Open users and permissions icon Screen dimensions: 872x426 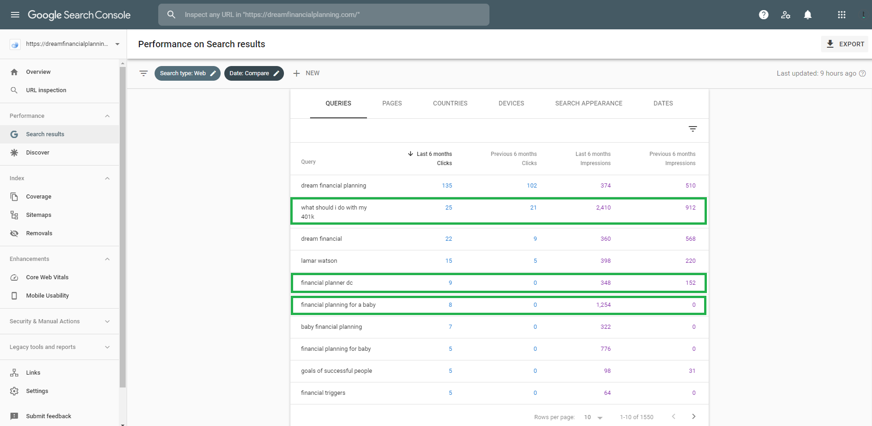pos(785,15)
